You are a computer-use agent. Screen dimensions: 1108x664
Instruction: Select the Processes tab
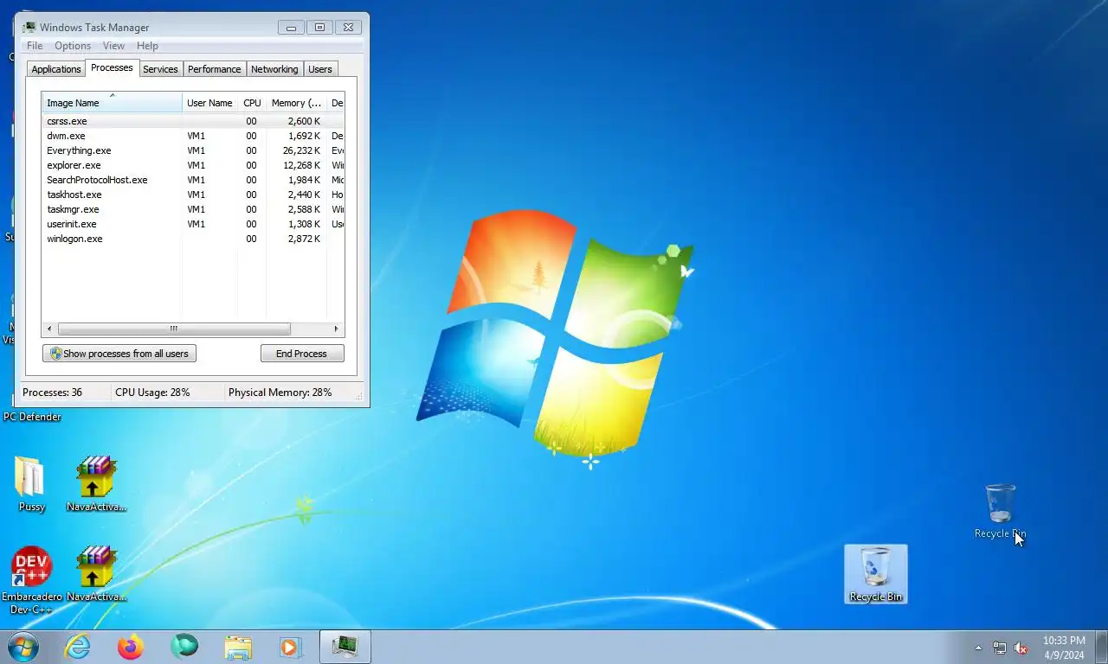pos(112,67)
